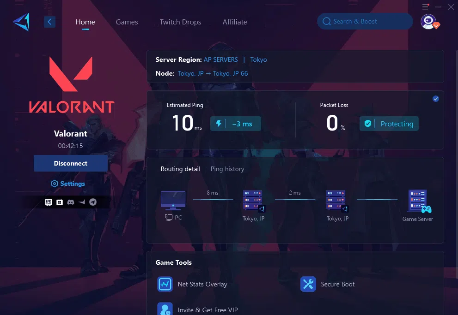Click the 8 ms route latency label
Viewport: 458px width, 315px height.
click(213, 193)
